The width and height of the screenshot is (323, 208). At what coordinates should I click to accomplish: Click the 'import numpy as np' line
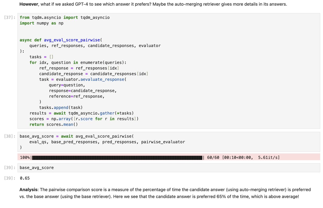42,23
